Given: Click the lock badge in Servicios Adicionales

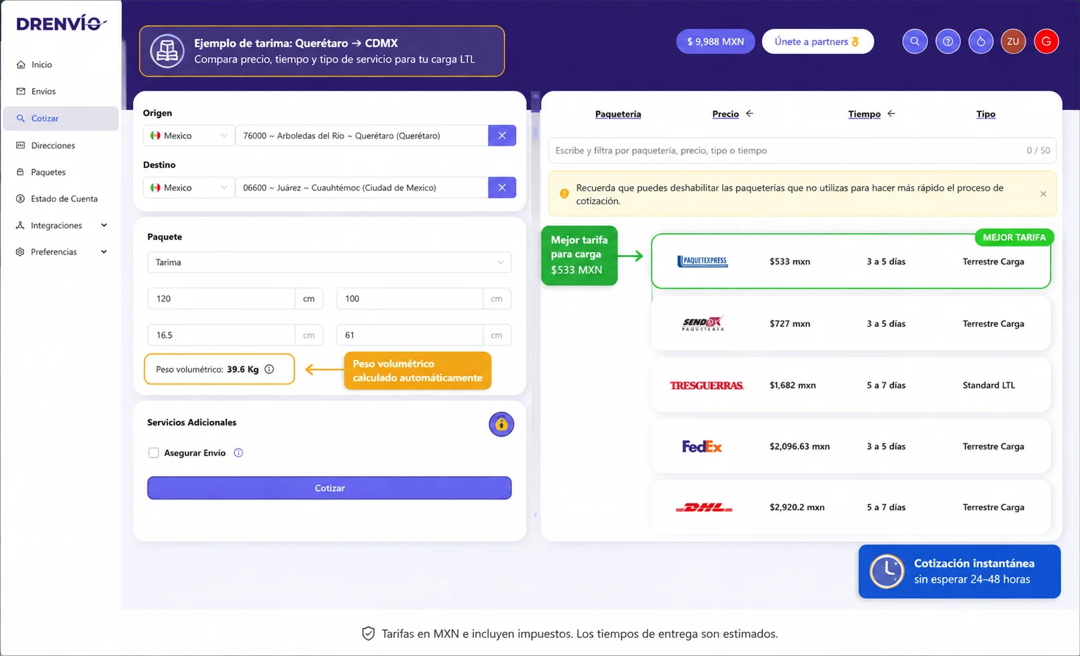Looking at the screenshot, I should tap(501, 424).
